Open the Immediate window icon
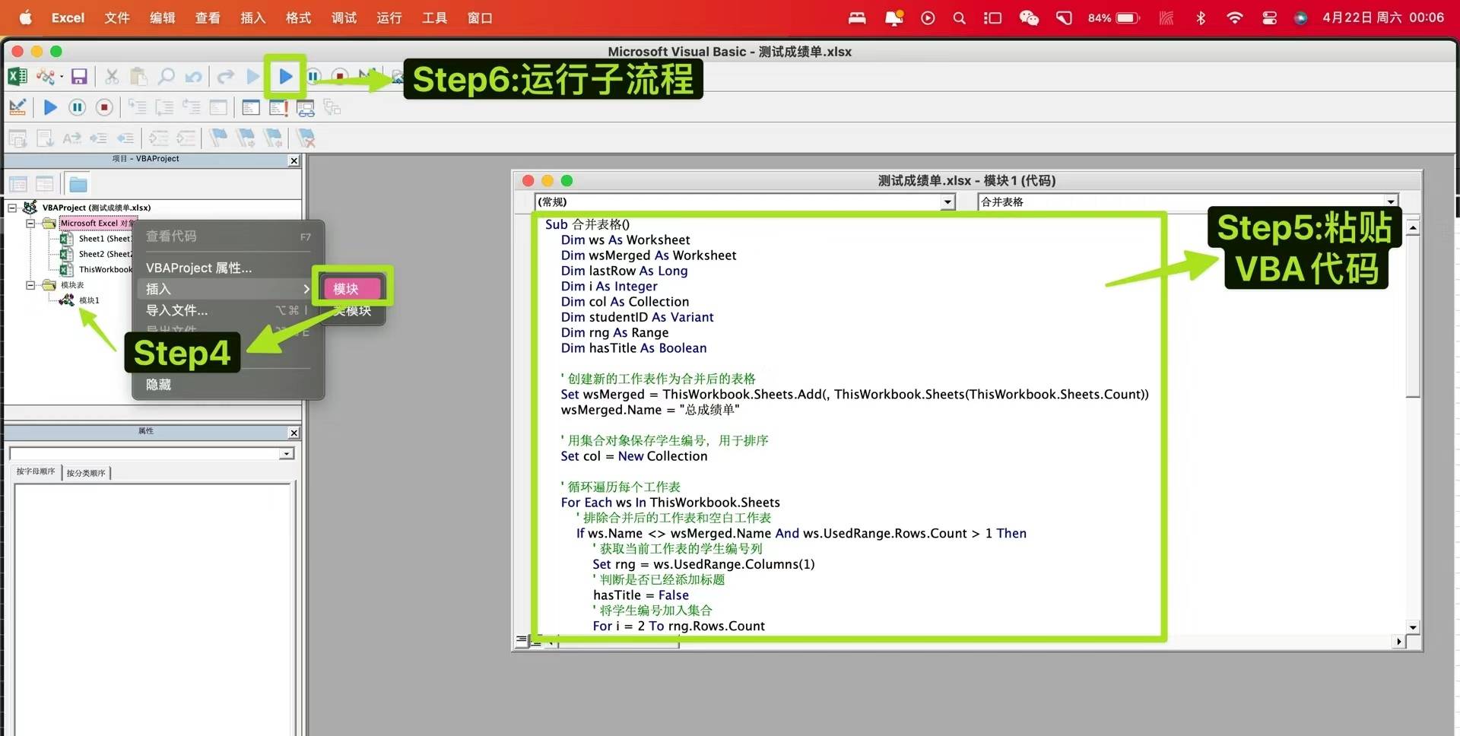 click(x=278, y=107)
